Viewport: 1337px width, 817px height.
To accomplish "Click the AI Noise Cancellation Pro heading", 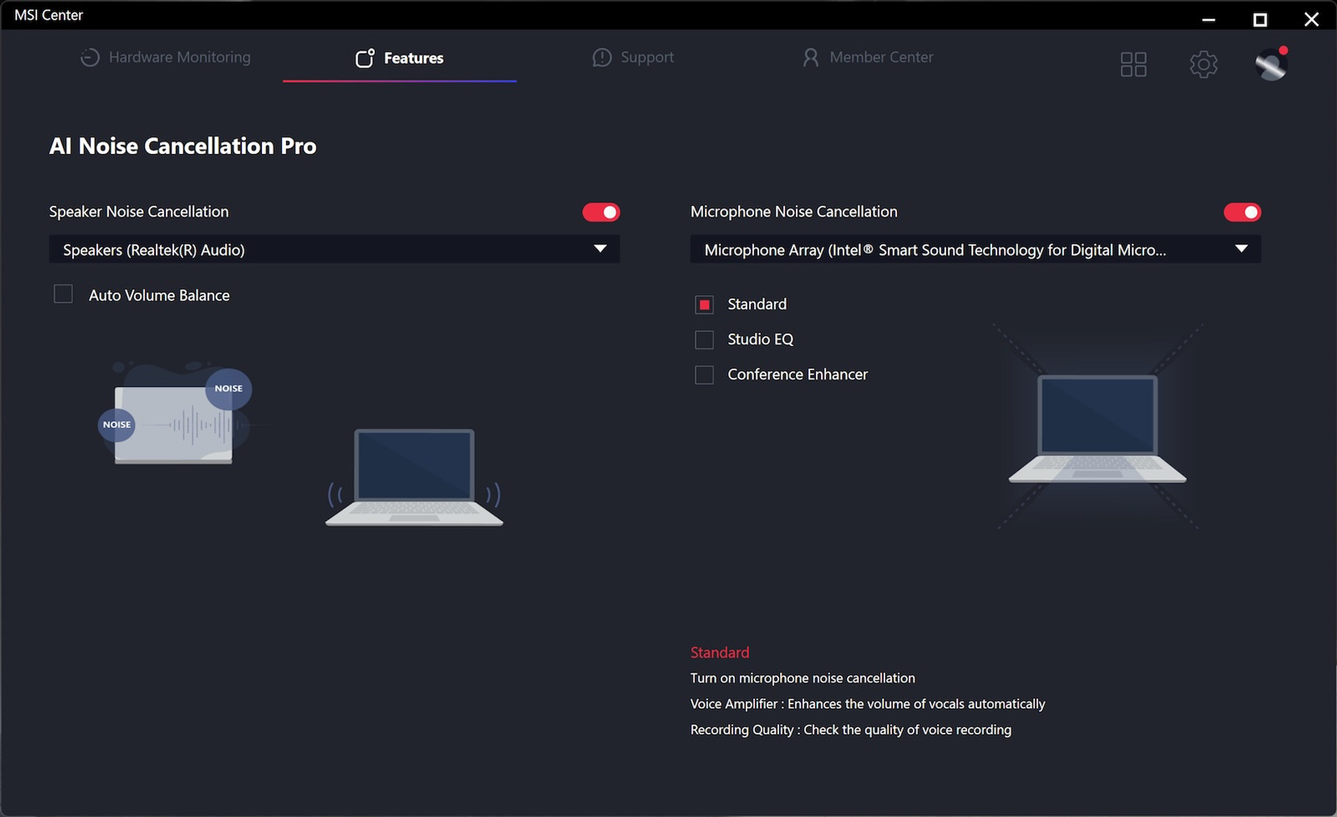I will 182,146.
